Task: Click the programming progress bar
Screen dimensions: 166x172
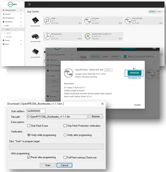Action: pyautogui.click(x=56, y=147)
